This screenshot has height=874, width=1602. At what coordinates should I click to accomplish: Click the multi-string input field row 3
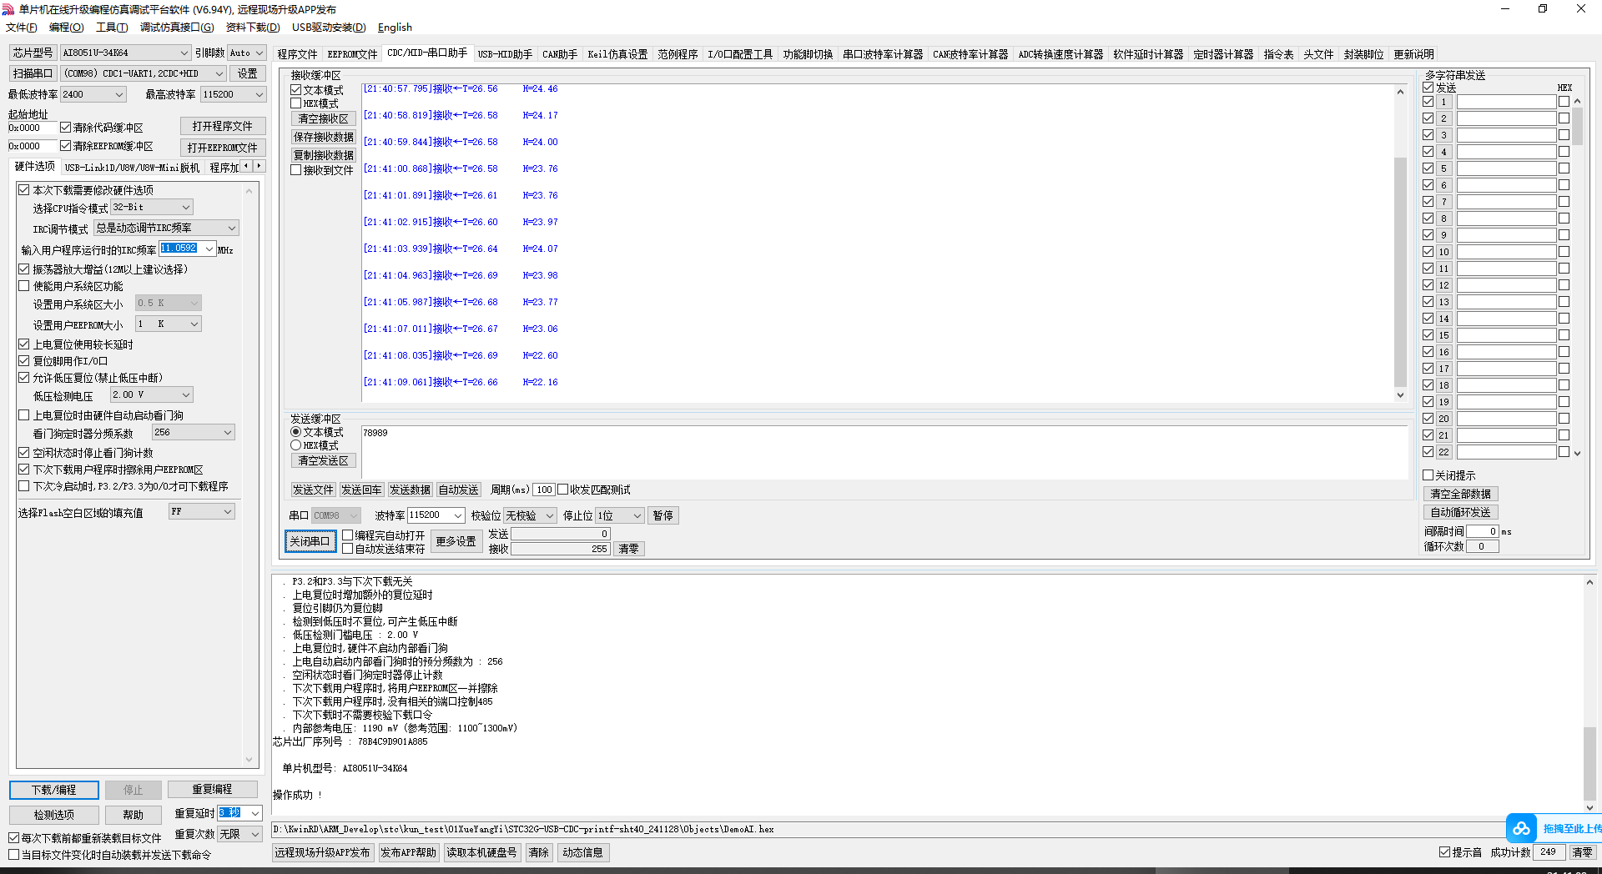(1506, 135)
